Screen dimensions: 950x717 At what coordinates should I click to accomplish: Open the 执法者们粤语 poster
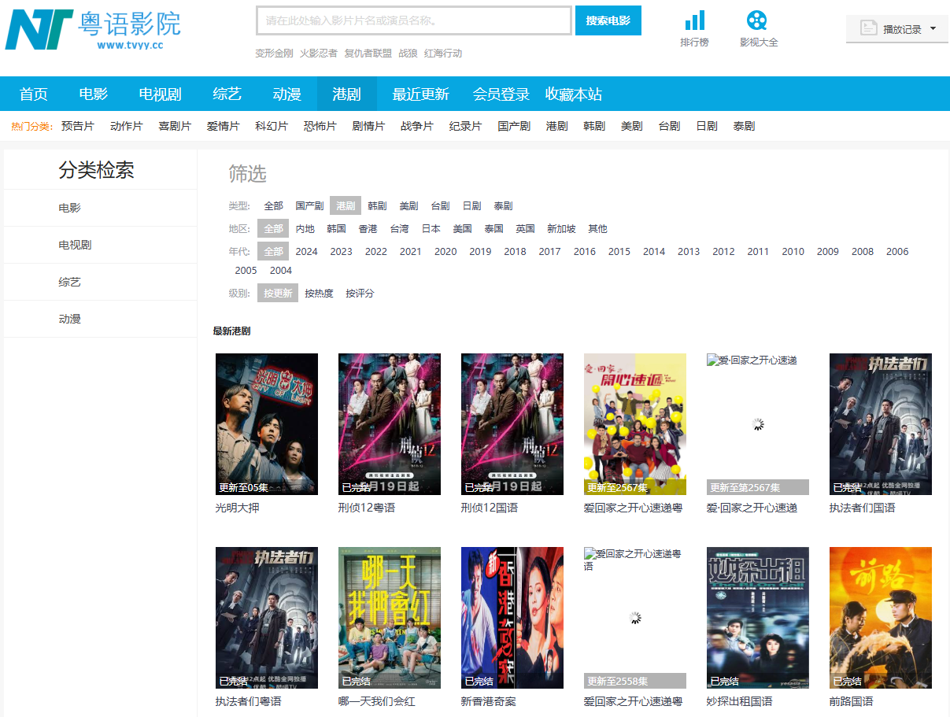tap(267, 618)
